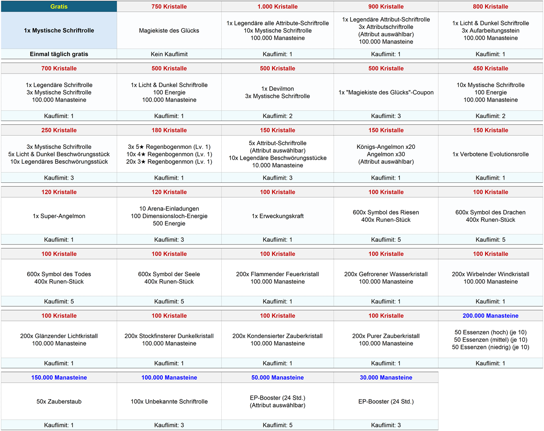This screenshot has height=431, width=544.
Task: Click the 1x Devilmon package cell
Action: 277,93
